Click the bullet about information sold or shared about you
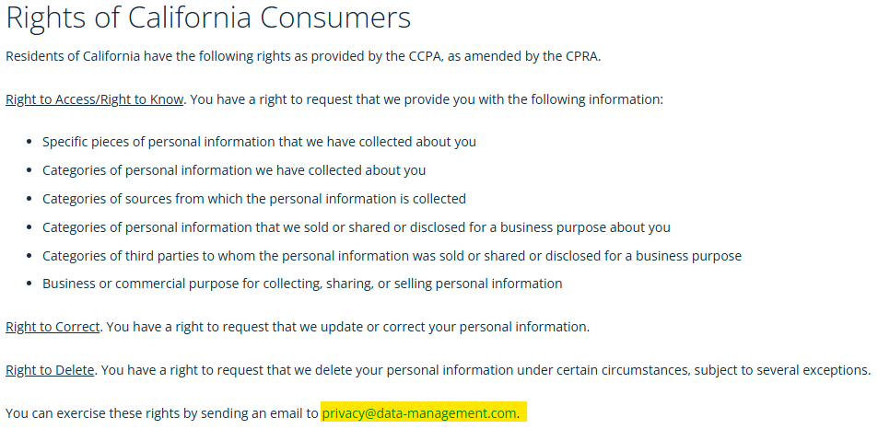The image size is (878, 429). (357, 227)
